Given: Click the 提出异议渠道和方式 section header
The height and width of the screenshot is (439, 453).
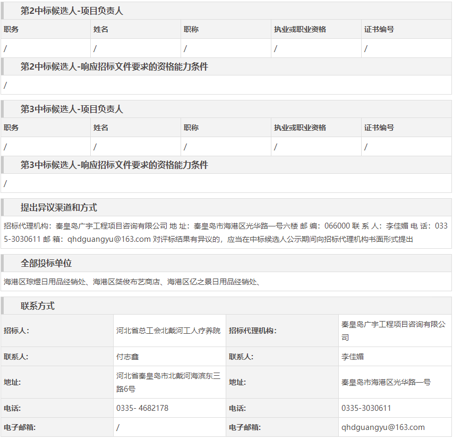Looking at the screenshot, I should pos(59,207).
